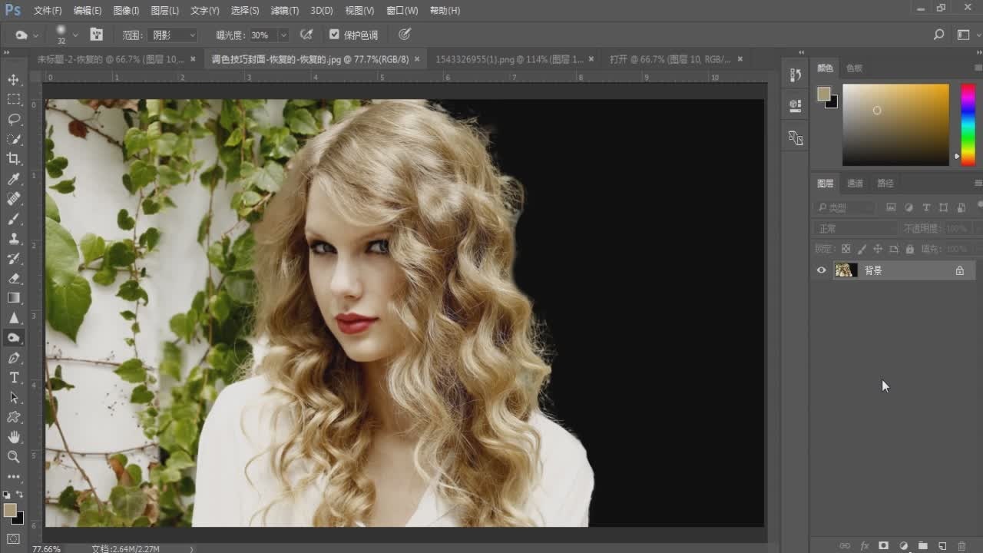Open the layer filter 类型 dropdown

[x=845, y=207]
